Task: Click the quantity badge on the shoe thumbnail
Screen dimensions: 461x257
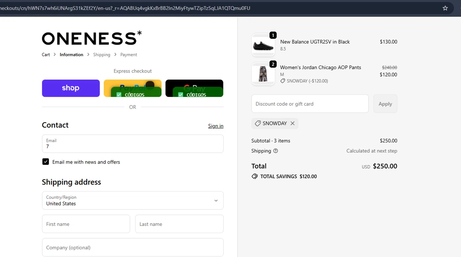Action: [x=273, y=35]
